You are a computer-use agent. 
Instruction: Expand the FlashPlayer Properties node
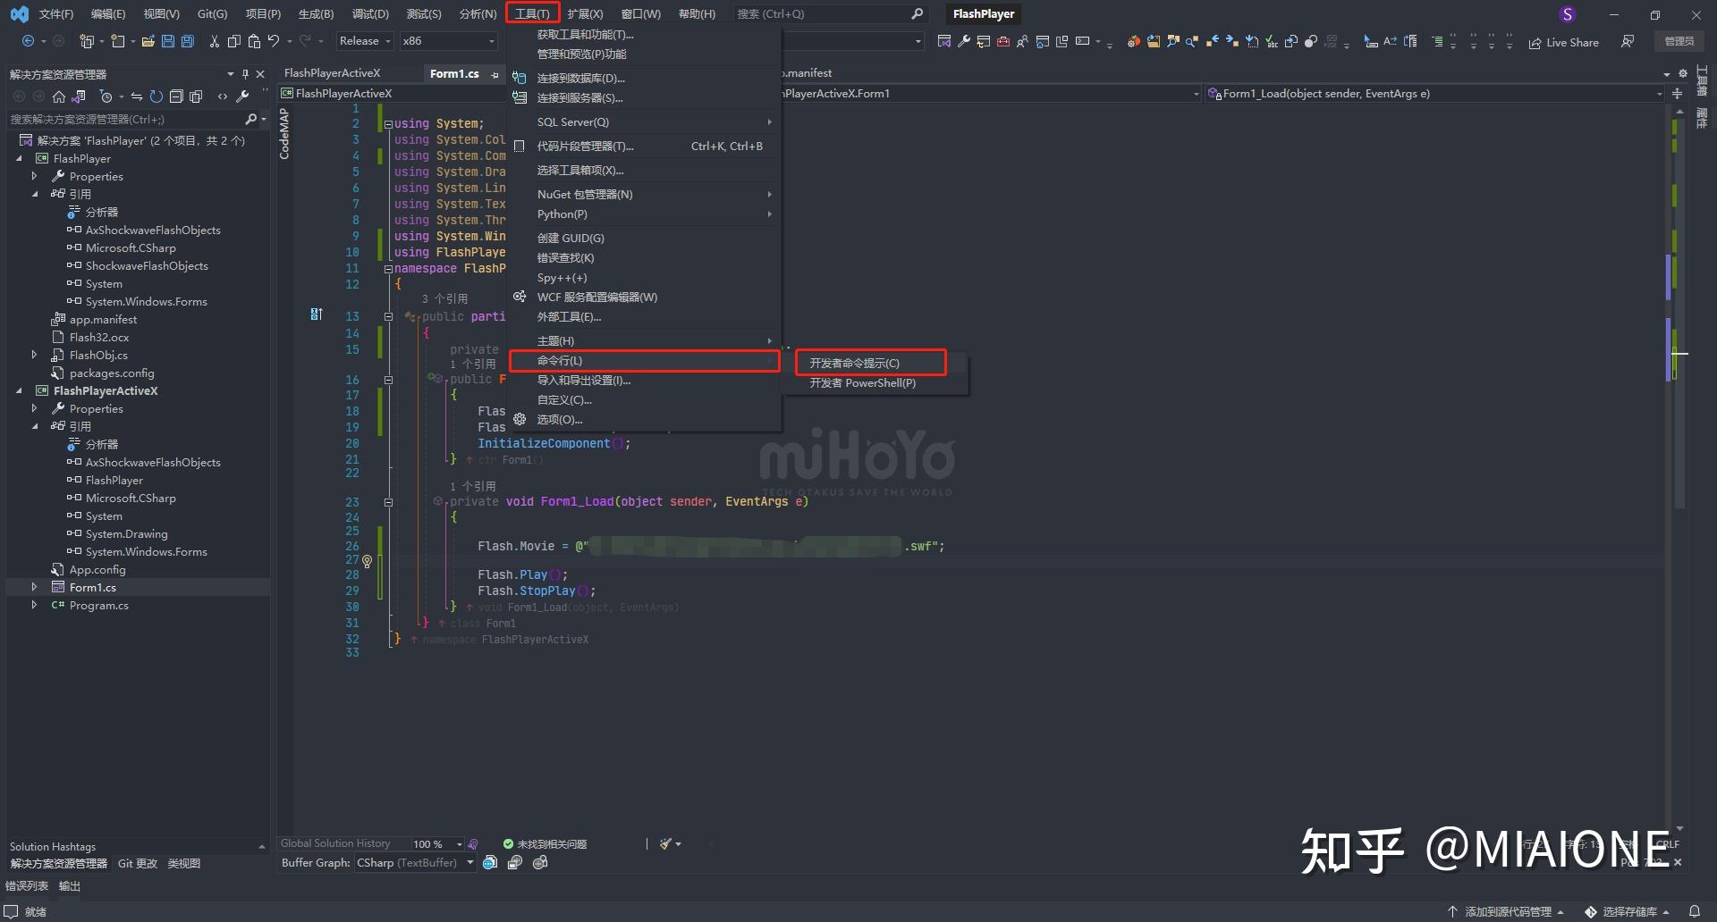pyautogui.click(x=36, y=176)
